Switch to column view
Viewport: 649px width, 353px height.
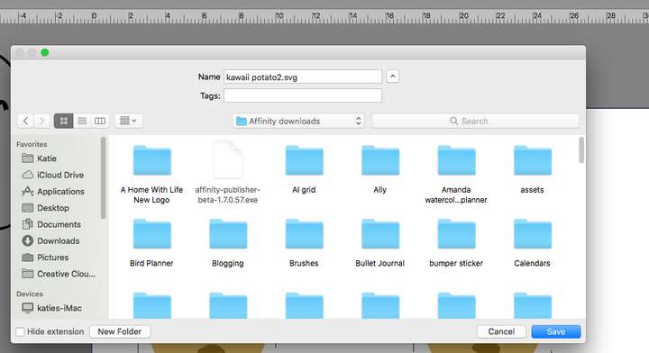[100, 121]
